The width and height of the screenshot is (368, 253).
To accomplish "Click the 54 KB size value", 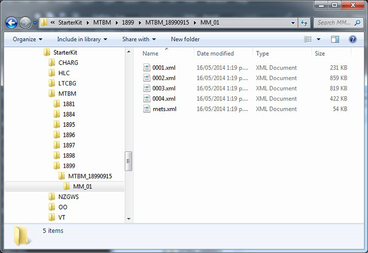I will tap(340, 109).
